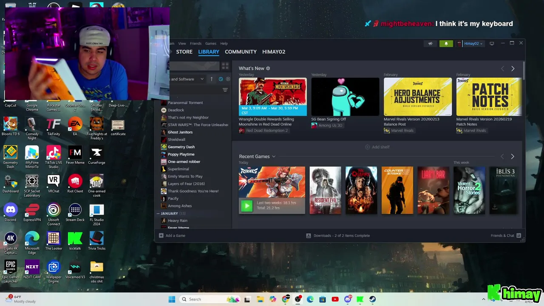Open the Friends menu in Steam

(x=195, y=43)
